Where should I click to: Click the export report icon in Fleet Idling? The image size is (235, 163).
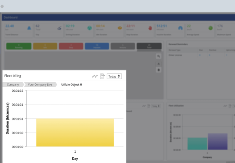coord(102,76)
